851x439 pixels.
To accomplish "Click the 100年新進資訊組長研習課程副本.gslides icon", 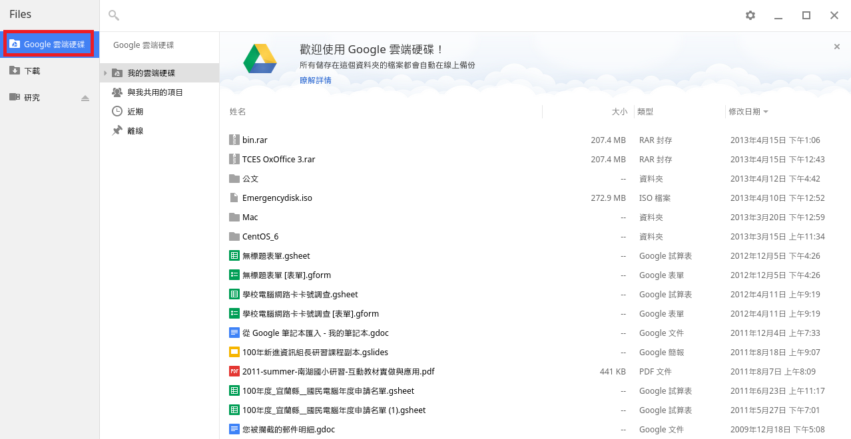I will pos(234,353).
